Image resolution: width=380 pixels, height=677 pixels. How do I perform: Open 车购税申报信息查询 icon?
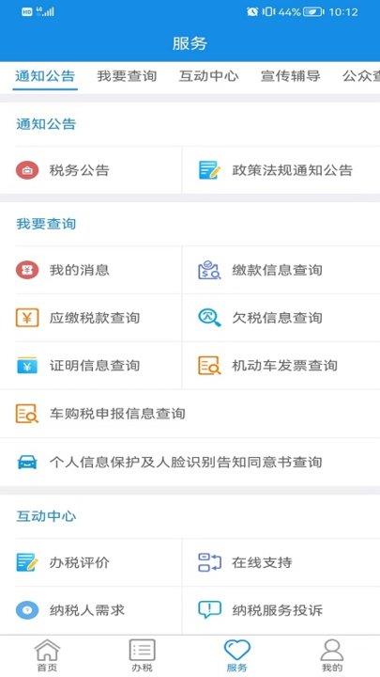pos(26,414)
